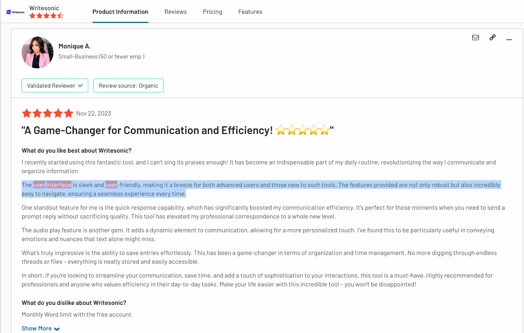
Task: Click the paragraph starting What's truly impressive
Action: click(x=259, y=257)
